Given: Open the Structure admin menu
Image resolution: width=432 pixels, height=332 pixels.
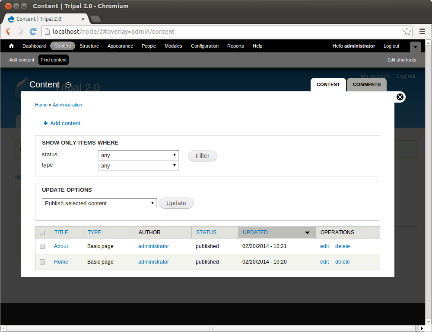Looking at the screenshot, I should pyautogui.click(x=89, y=46).
